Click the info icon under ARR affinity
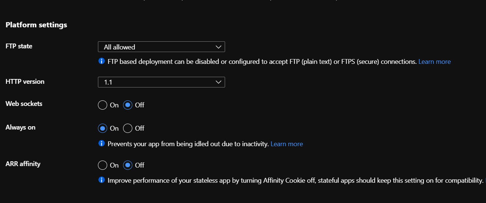 [102, 180]
